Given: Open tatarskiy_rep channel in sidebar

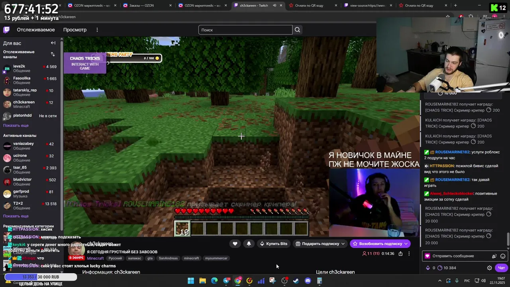Looking at the screenshot, I should (30, 92).
